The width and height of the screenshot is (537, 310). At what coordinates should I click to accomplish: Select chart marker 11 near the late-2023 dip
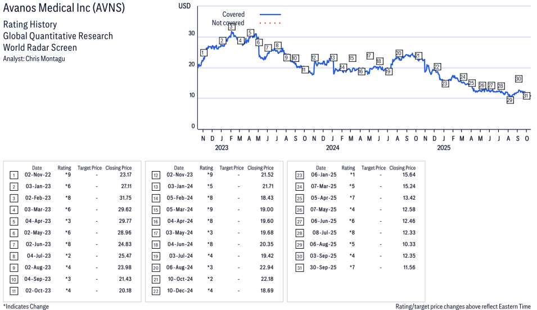tap(305, 70)
